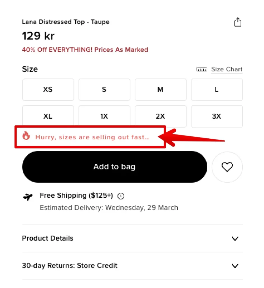Tap the share icon beside product title
The image size is (264, 288).
coord(238,22)
